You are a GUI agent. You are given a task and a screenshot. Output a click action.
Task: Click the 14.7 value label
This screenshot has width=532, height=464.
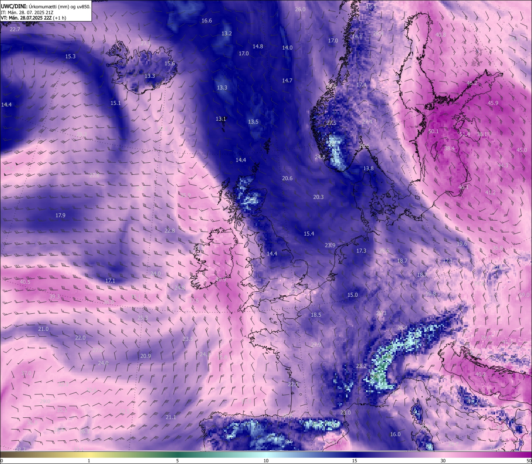tap(287, 80)
